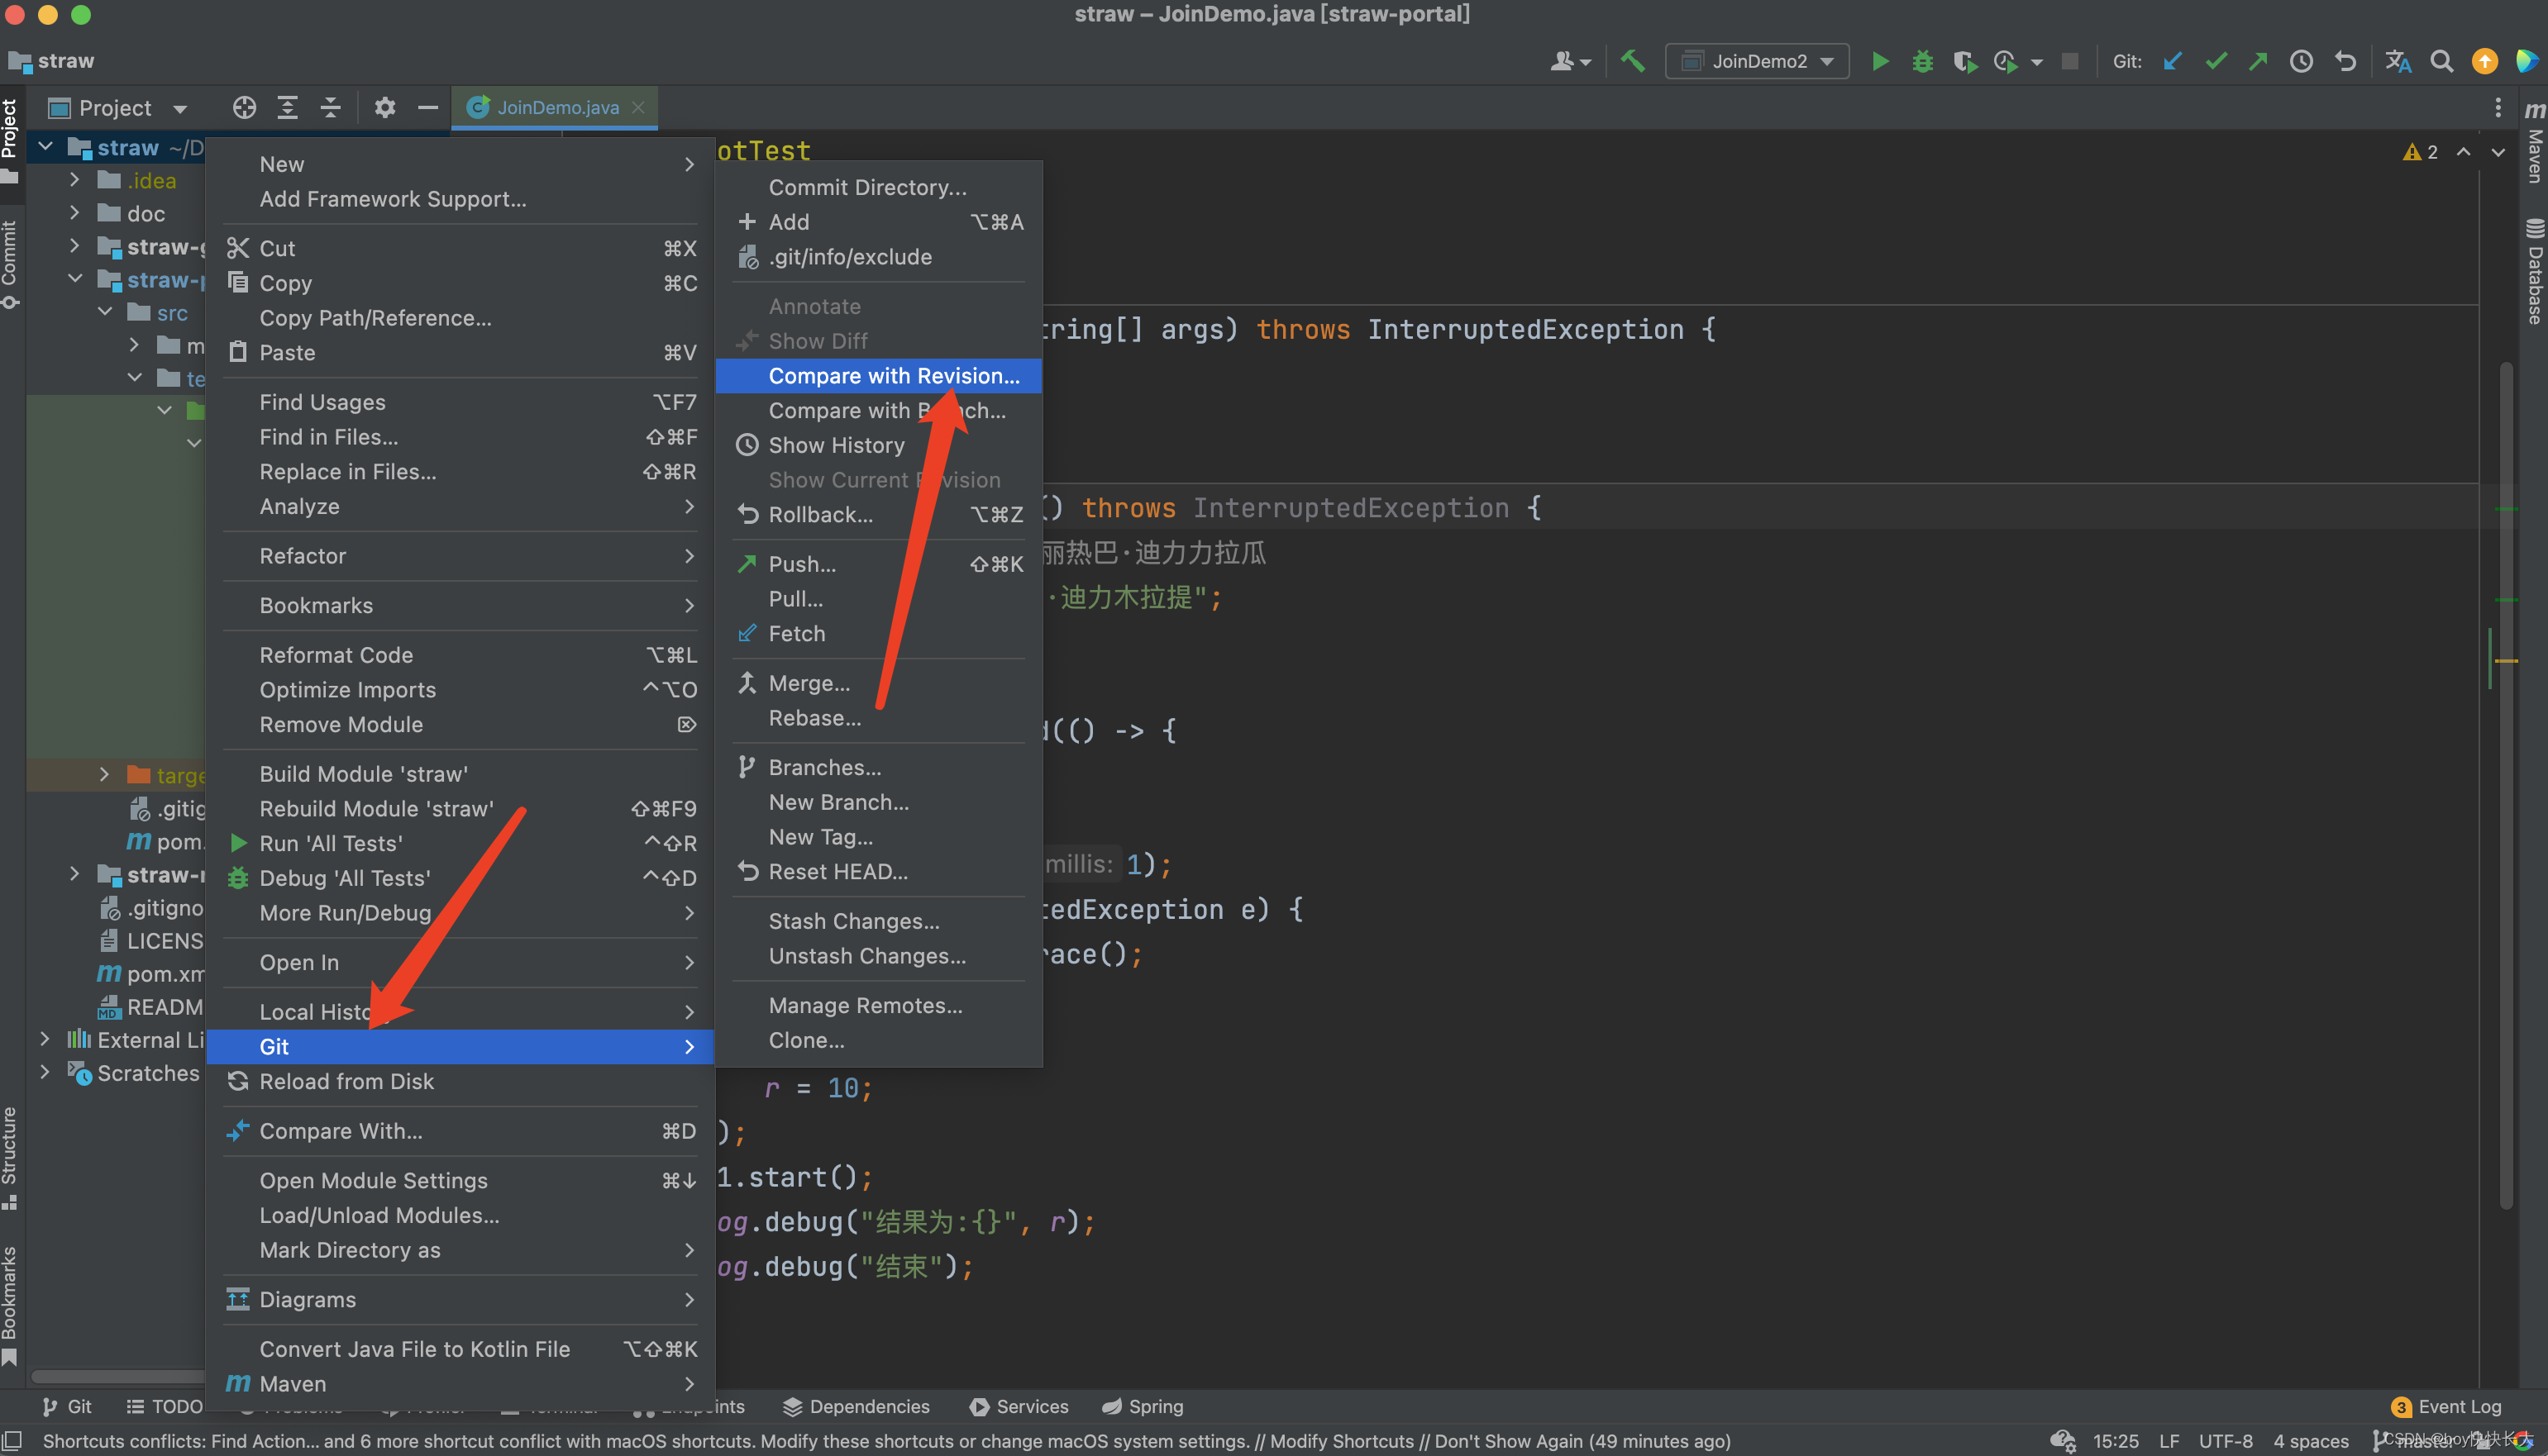Open the Structure tool window
Viewport: 2548px width, 1456px height.
pos(10,1157)
